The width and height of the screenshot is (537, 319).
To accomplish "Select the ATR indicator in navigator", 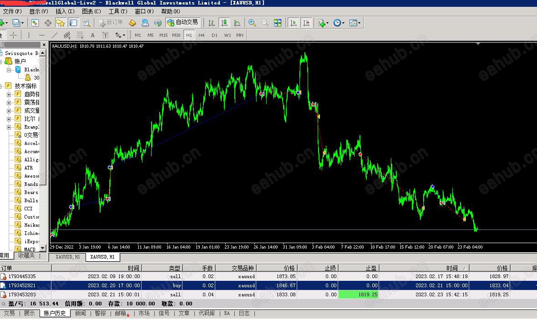I will pos(28,168).
